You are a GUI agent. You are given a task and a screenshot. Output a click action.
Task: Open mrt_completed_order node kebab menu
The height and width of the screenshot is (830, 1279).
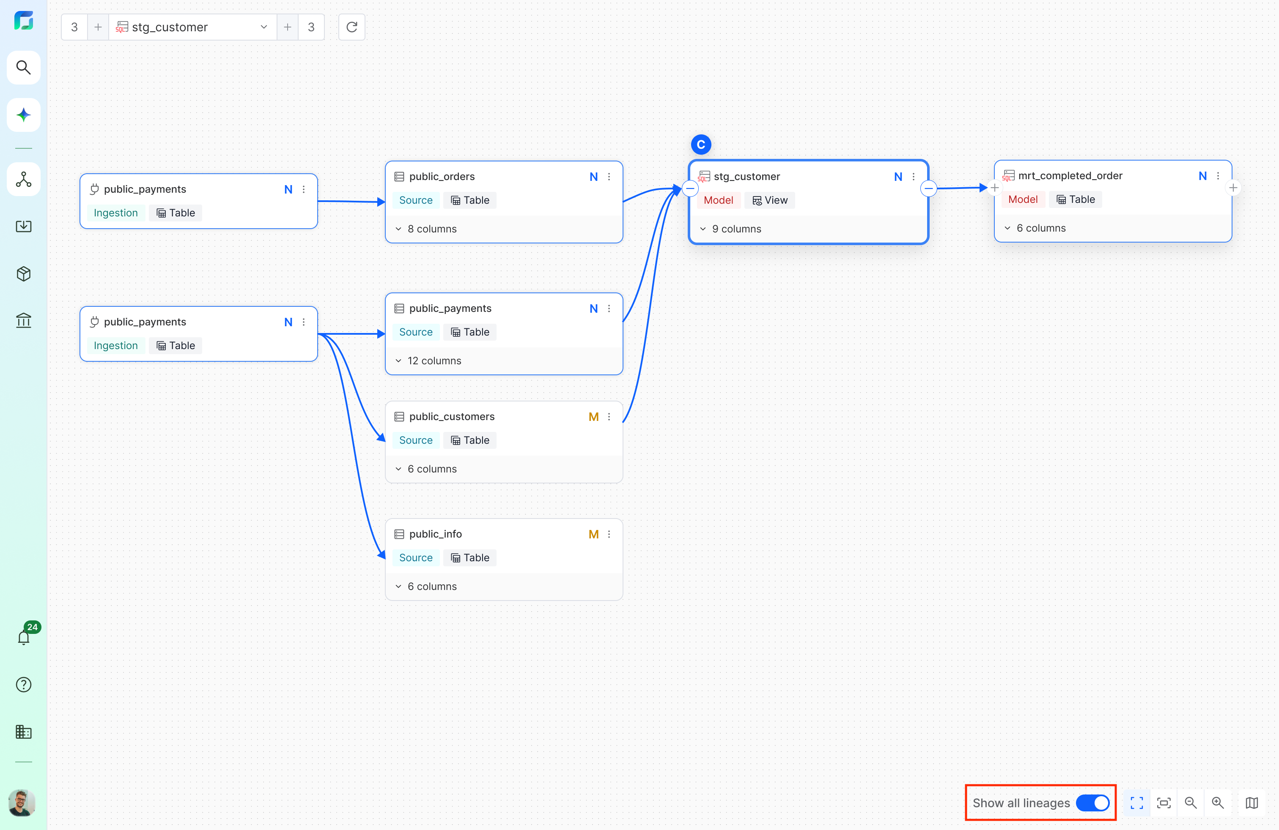[x=1218, y=176]
